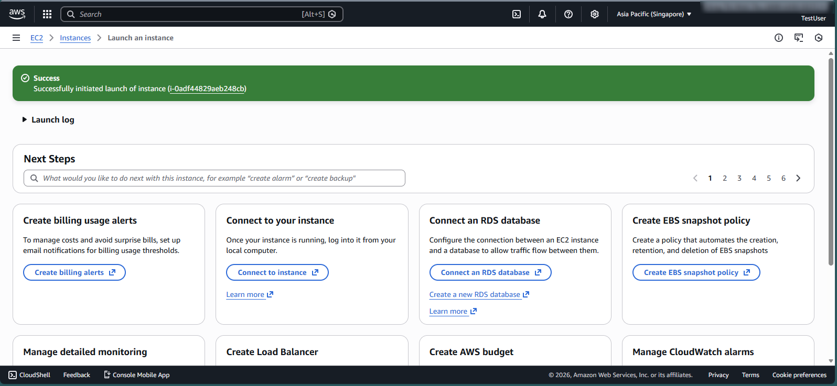This screenshot has width=837, height=386.
Task: Click the external-link icon beside Connect to instance
Action: point(315,272)
